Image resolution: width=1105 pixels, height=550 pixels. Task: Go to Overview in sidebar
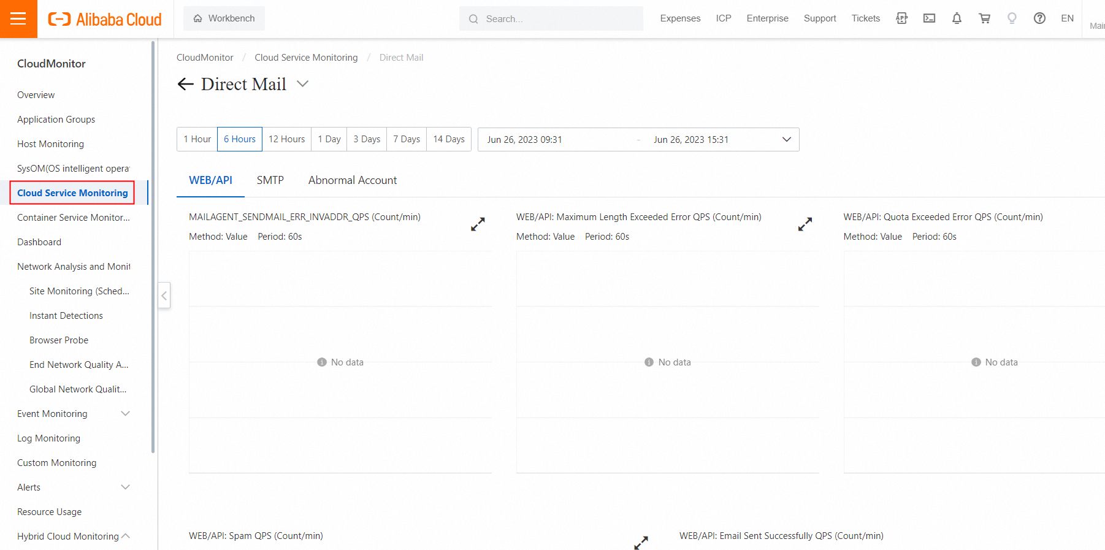pos(36,95)
